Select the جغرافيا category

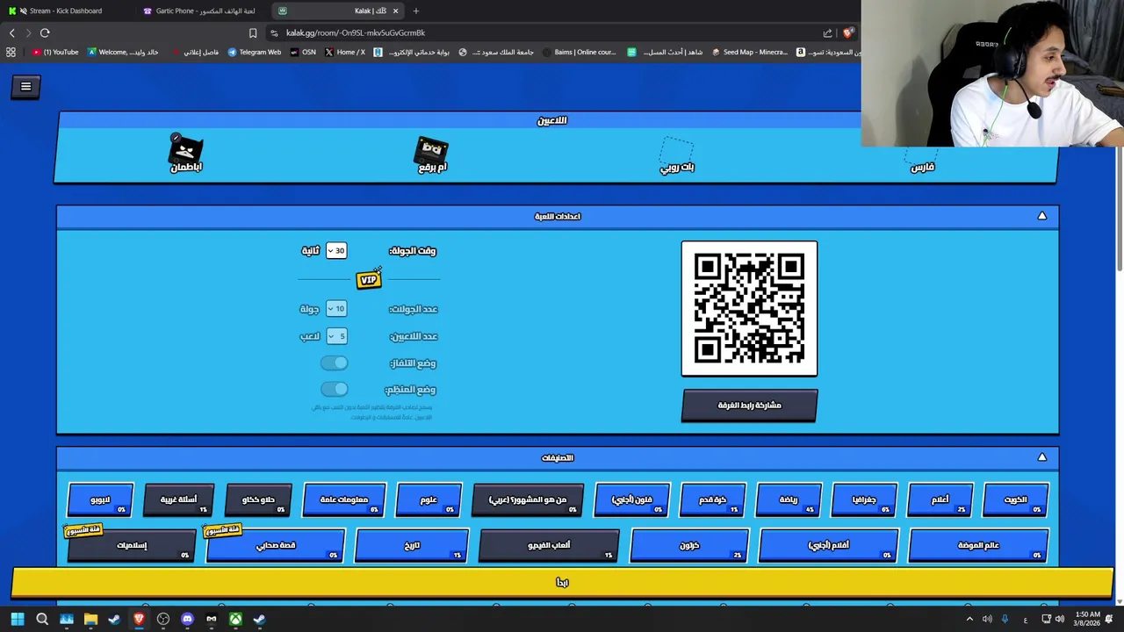864,499
